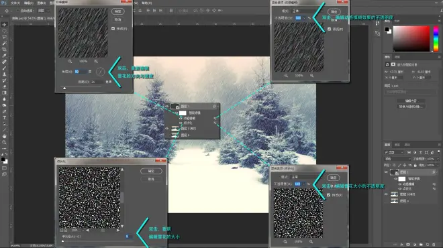Toggle preview checkbox in motion blur dialog
Screen dimensions: 443x248
coord(113,29)
